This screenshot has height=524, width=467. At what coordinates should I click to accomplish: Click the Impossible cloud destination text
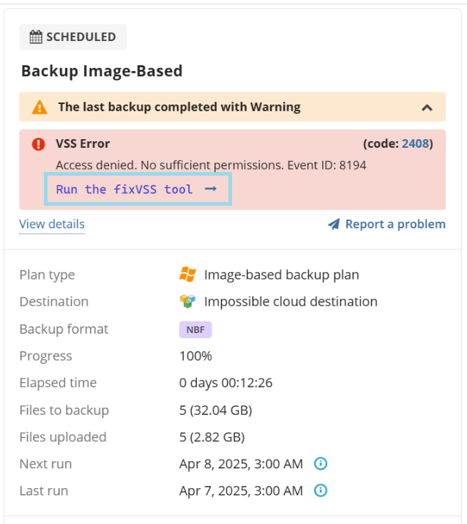291,302
